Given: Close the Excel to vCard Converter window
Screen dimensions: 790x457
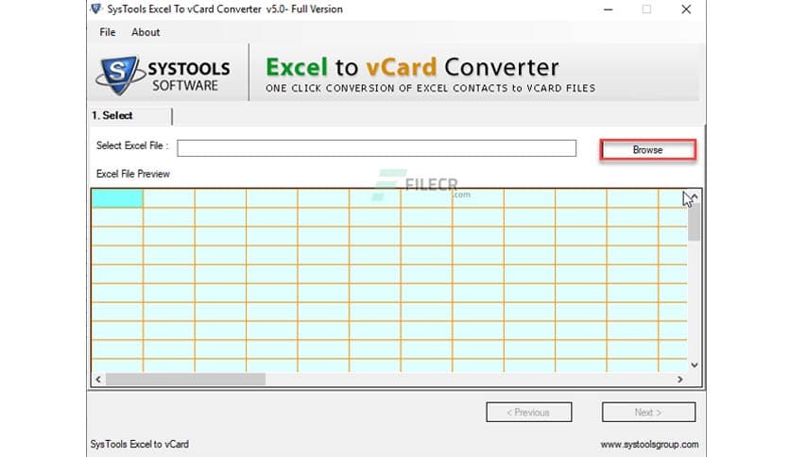Looking at the screenshot, I should (x=686, y=9).
